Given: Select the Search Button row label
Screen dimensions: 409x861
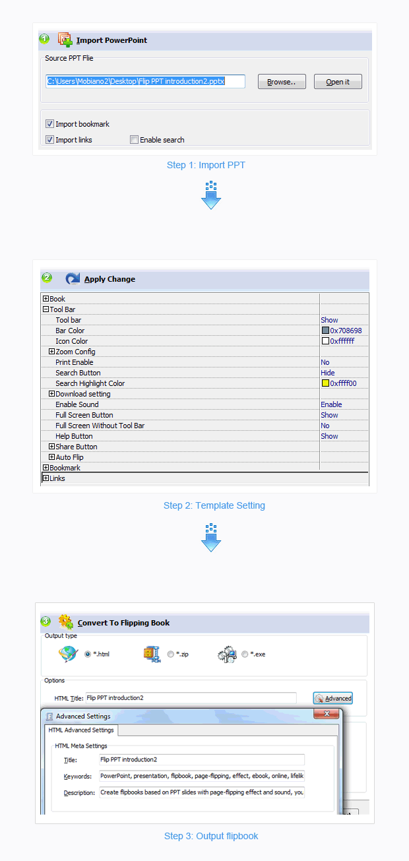Looking at the screenshot, I should click(79, 373).
